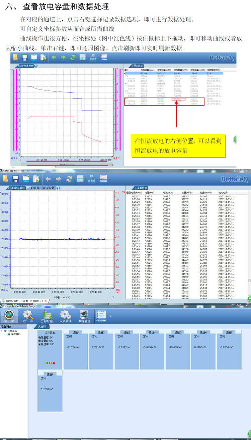Click the 容量(mAh) column header
This screenshot has width=251, height=440.
click(x=186, y=193)
